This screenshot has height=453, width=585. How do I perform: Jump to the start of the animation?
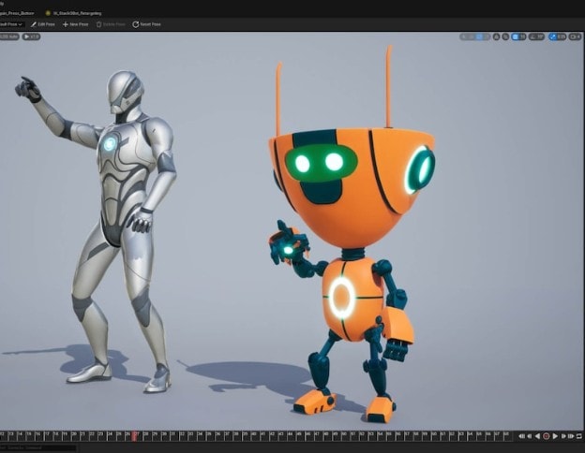pos(521,436)
